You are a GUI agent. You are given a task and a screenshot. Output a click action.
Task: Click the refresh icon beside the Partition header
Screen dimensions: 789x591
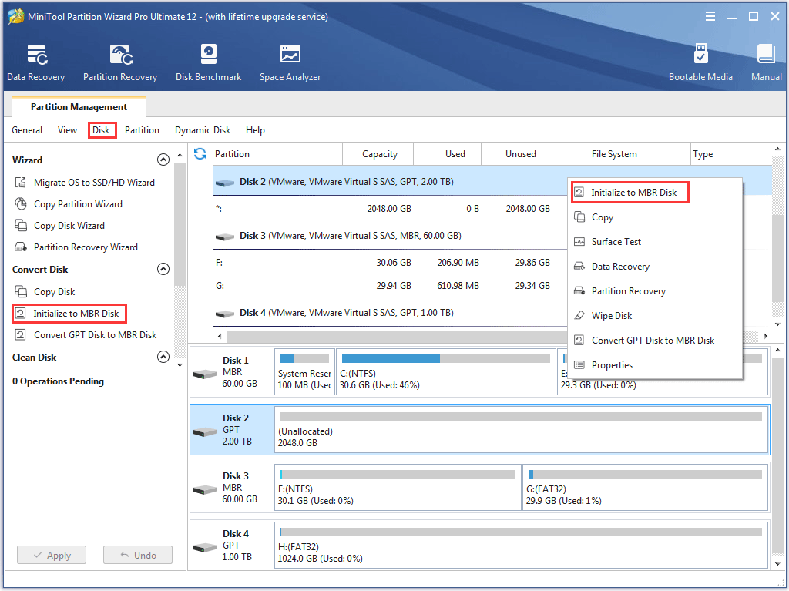pos(200,154)
